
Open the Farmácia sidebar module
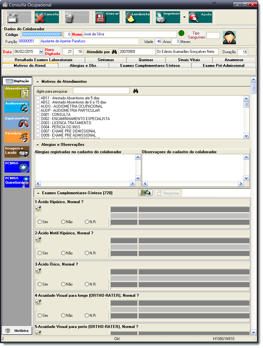(17, 137)
